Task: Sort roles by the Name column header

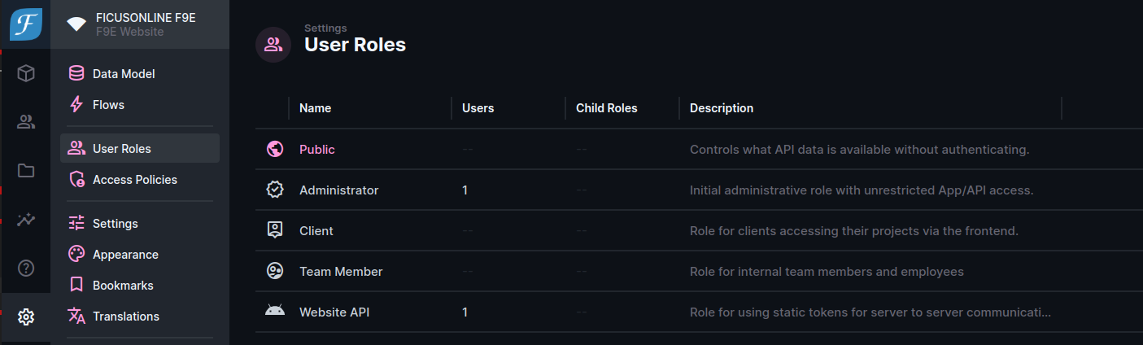Action: click(x=316, y=108)
